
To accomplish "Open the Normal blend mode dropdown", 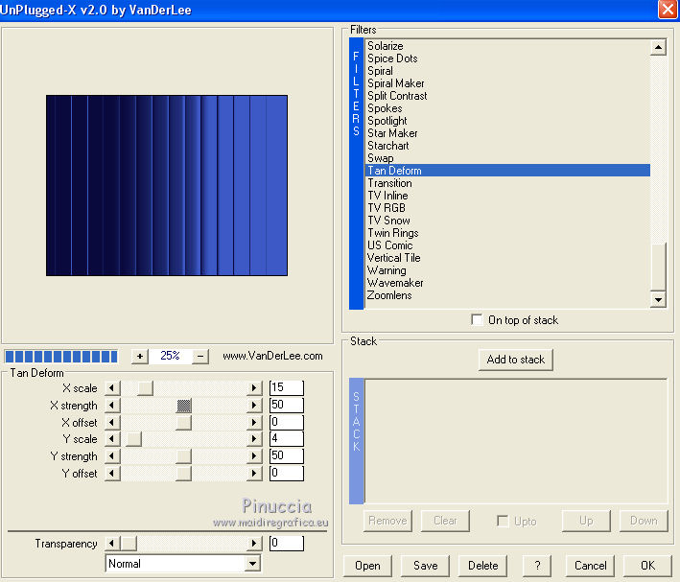I will point(252,564).
